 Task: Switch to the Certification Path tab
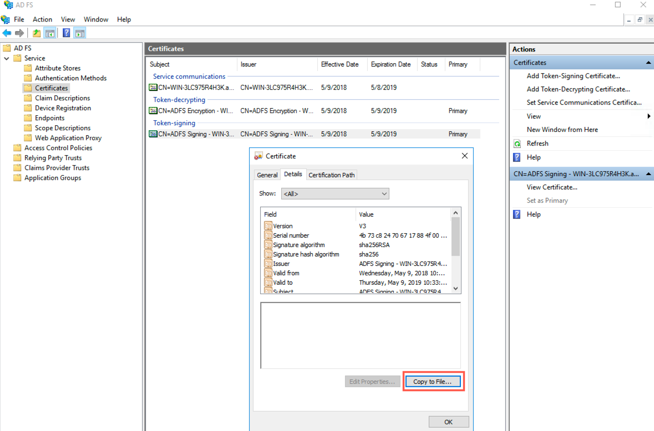331,175
